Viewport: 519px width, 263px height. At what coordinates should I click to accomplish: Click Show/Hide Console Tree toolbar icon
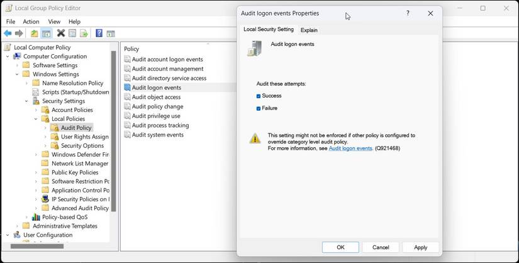point(46,33)
